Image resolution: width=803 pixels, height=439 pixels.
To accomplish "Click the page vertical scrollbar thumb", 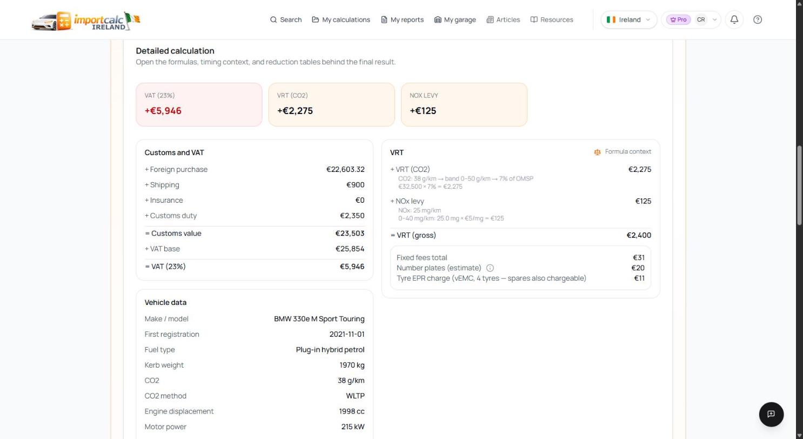I will (800, 185).
